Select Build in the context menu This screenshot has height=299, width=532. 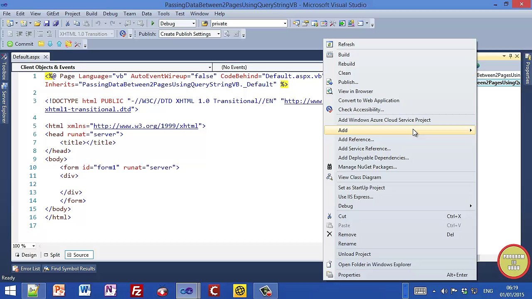[x=400, y=55]
